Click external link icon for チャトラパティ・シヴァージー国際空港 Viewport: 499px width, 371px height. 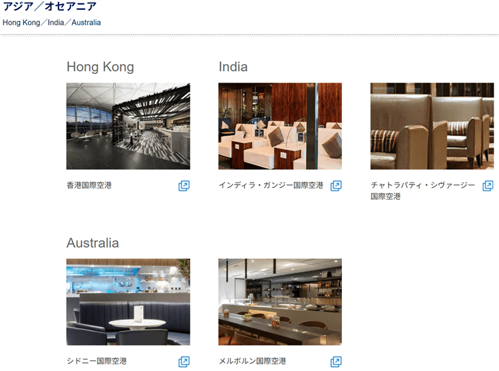[488, 186]
